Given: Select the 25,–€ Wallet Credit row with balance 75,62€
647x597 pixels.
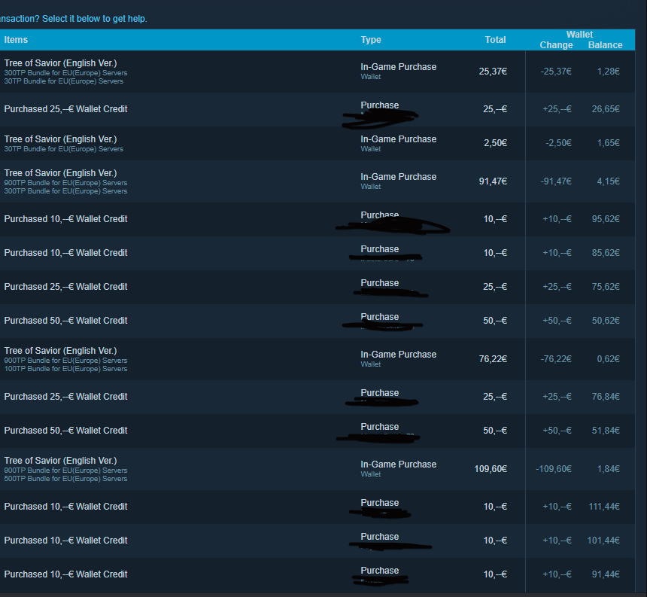Looking at the screenshot, I should (x=317, y=287).
